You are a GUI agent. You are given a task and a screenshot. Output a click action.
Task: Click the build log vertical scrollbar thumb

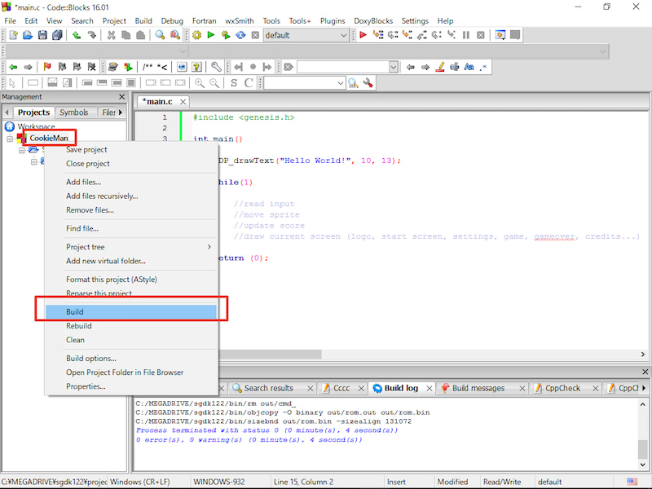pos(642,449)
